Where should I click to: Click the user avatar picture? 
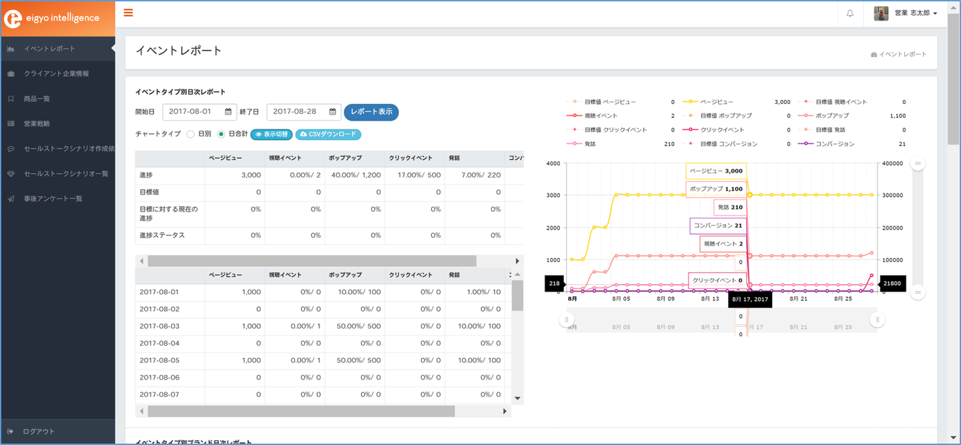pos(881,13)
